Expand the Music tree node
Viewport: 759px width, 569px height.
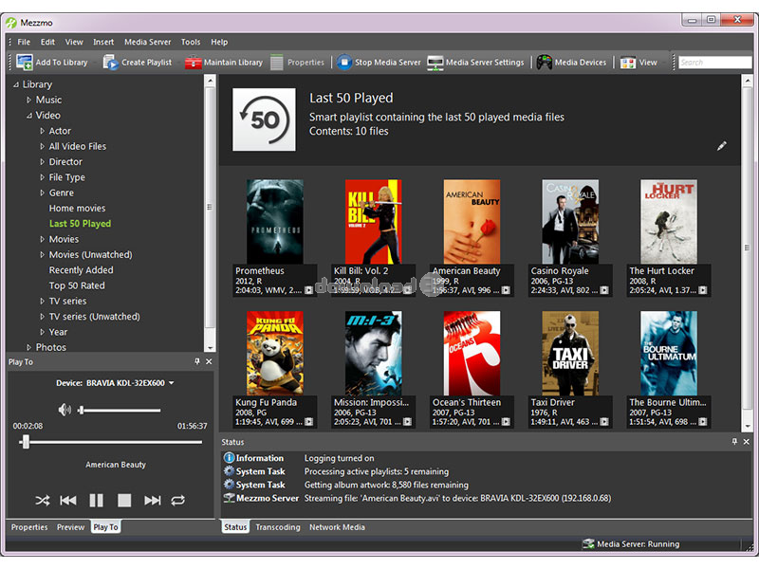point(28,101)
